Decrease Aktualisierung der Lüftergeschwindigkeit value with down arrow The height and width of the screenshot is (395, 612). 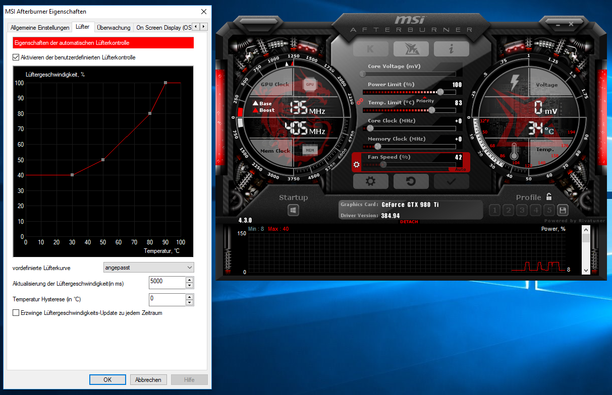189,286
